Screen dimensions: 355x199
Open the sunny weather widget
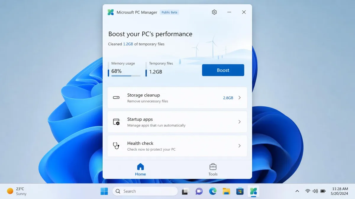click(x=17, y=191)
